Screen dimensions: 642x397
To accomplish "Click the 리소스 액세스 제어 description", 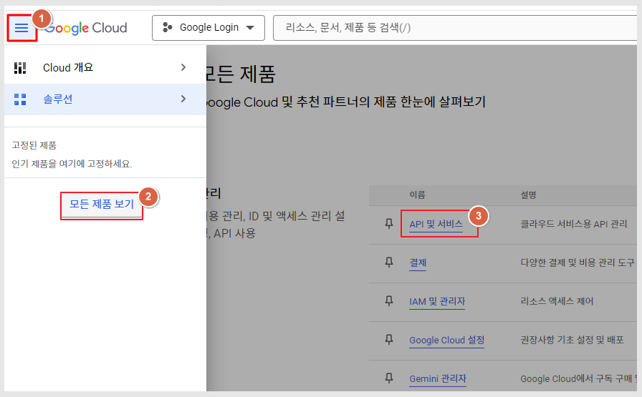I will (x=557, y=301).
